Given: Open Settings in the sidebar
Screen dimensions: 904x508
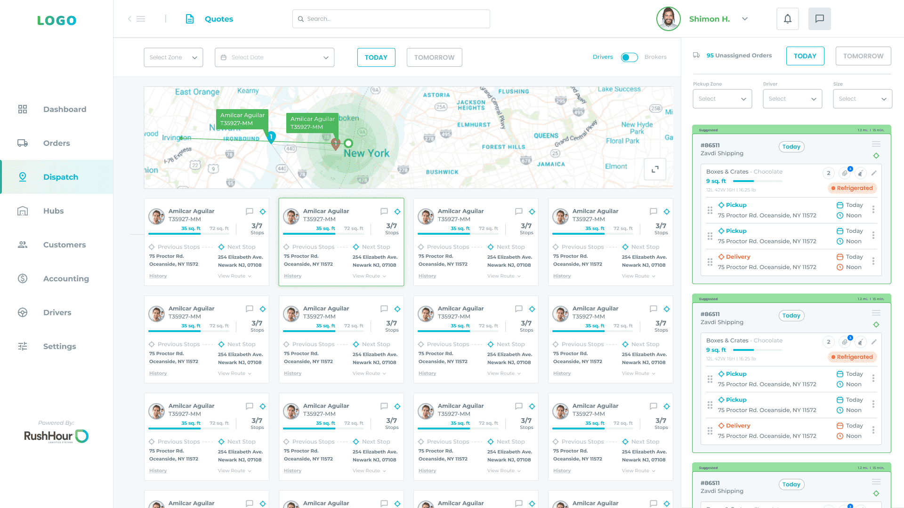Looking at the screenshot, I should coord(56,346).
